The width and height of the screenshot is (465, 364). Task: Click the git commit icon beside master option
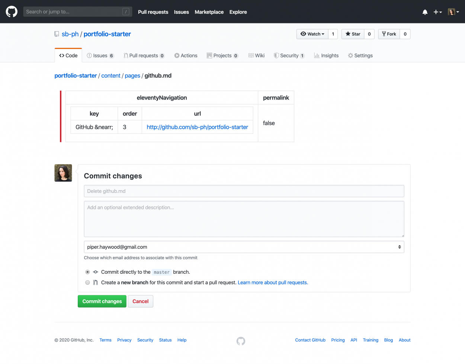[x=96, y=272]
